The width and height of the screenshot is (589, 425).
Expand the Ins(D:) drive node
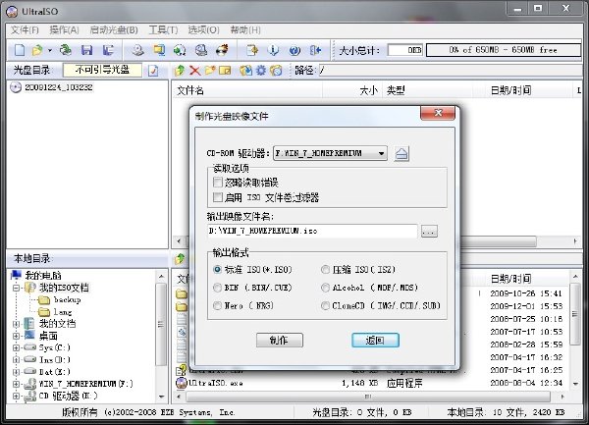click(16, 359)
